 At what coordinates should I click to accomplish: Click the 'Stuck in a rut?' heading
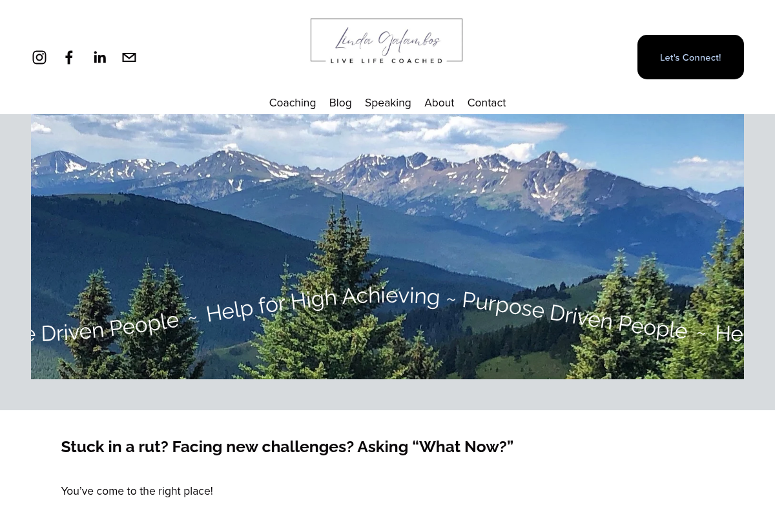[x=287, y=446]
